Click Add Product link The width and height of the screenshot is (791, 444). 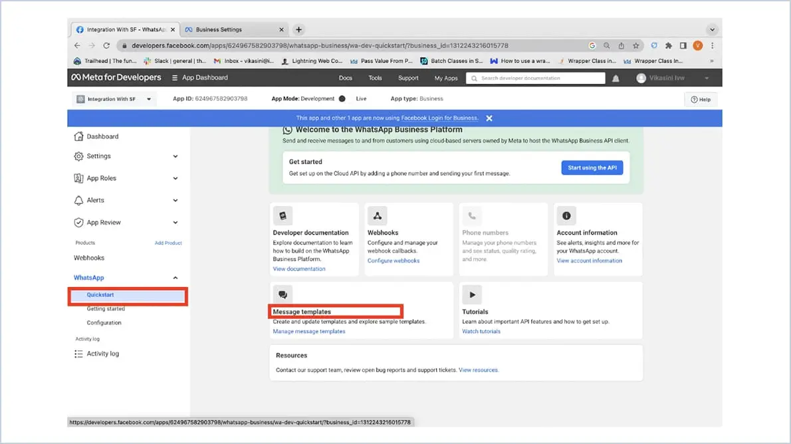point(168,243)
